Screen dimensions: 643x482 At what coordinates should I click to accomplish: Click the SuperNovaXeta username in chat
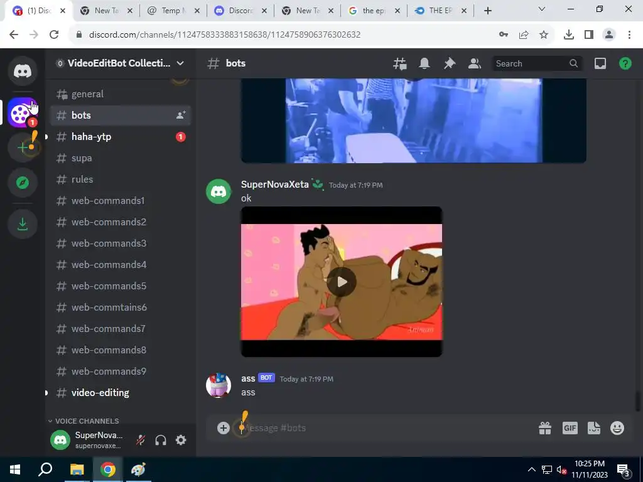(x=275, y=185)
